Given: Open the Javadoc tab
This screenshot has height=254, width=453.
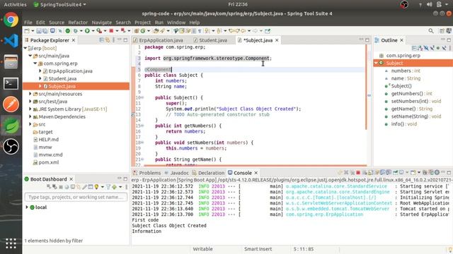Looking at the screenshot, I should [176, 173].
